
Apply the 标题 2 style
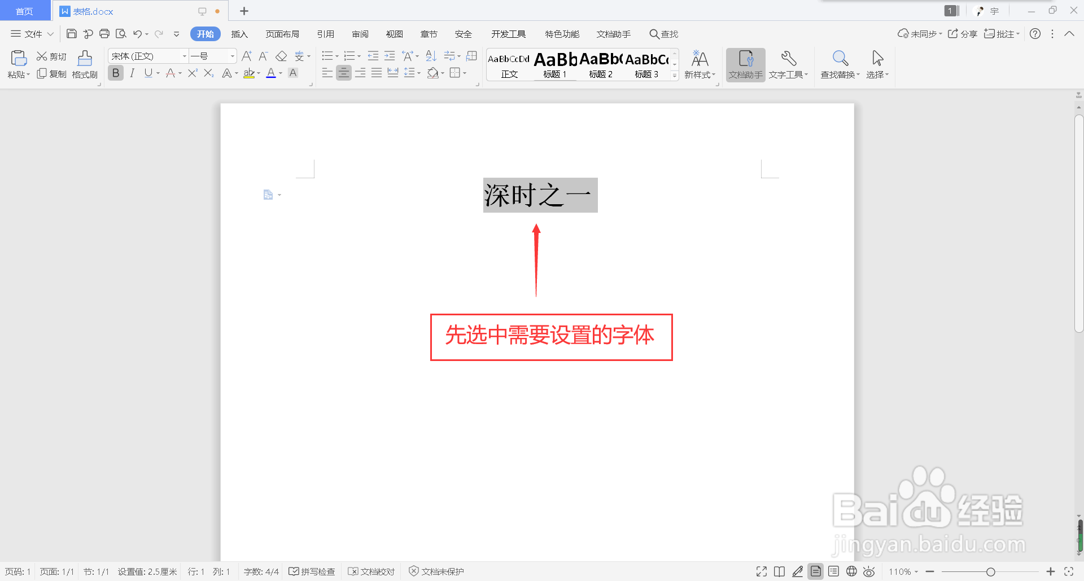tap(601, 64)
